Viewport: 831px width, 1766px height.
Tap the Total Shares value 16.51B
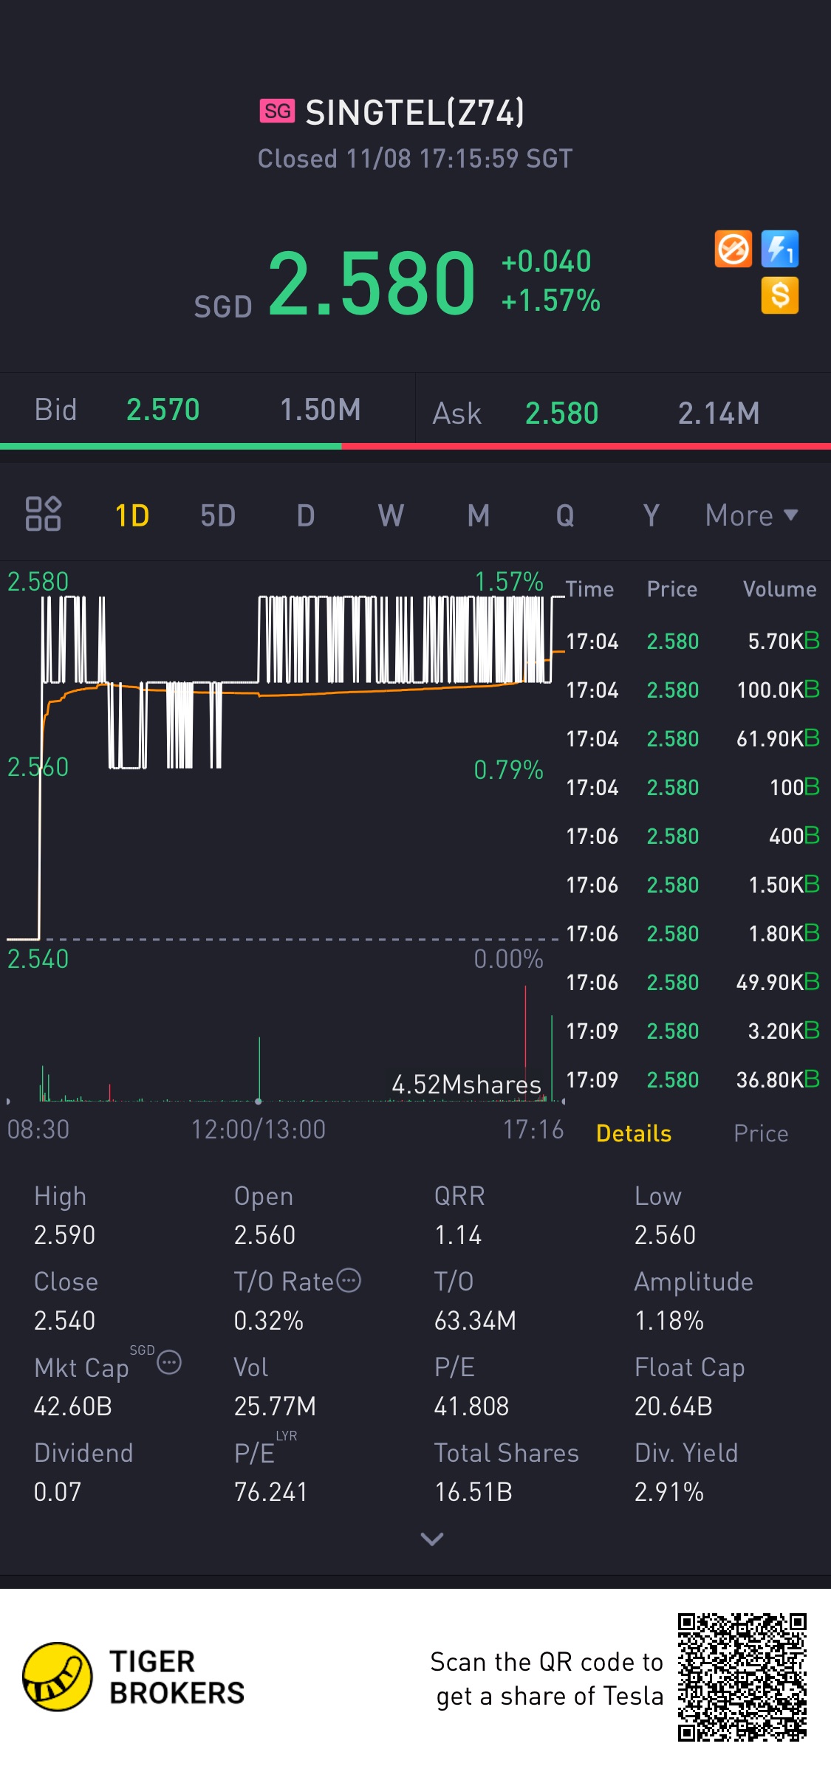(x=473, y=1491)
